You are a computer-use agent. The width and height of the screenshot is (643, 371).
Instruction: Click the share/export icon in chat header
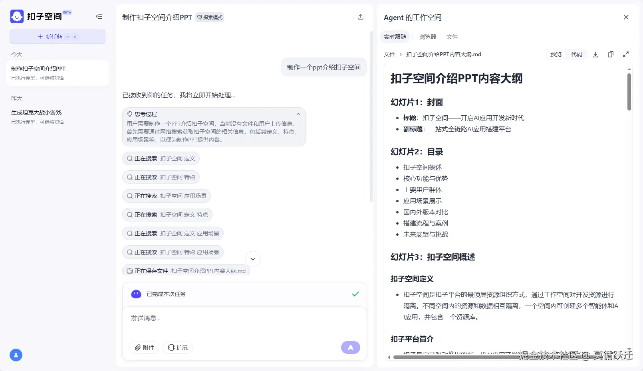point(361,17)
